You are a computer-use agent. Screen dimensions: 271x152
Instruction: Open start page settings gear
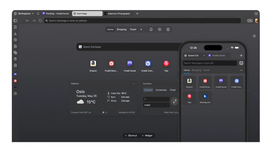(x=254, y=36)
